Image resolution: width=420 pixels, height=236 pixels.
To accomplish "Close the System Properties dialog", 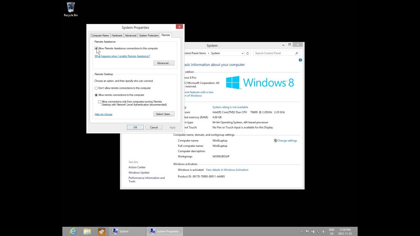I will (x=179, y=27).
